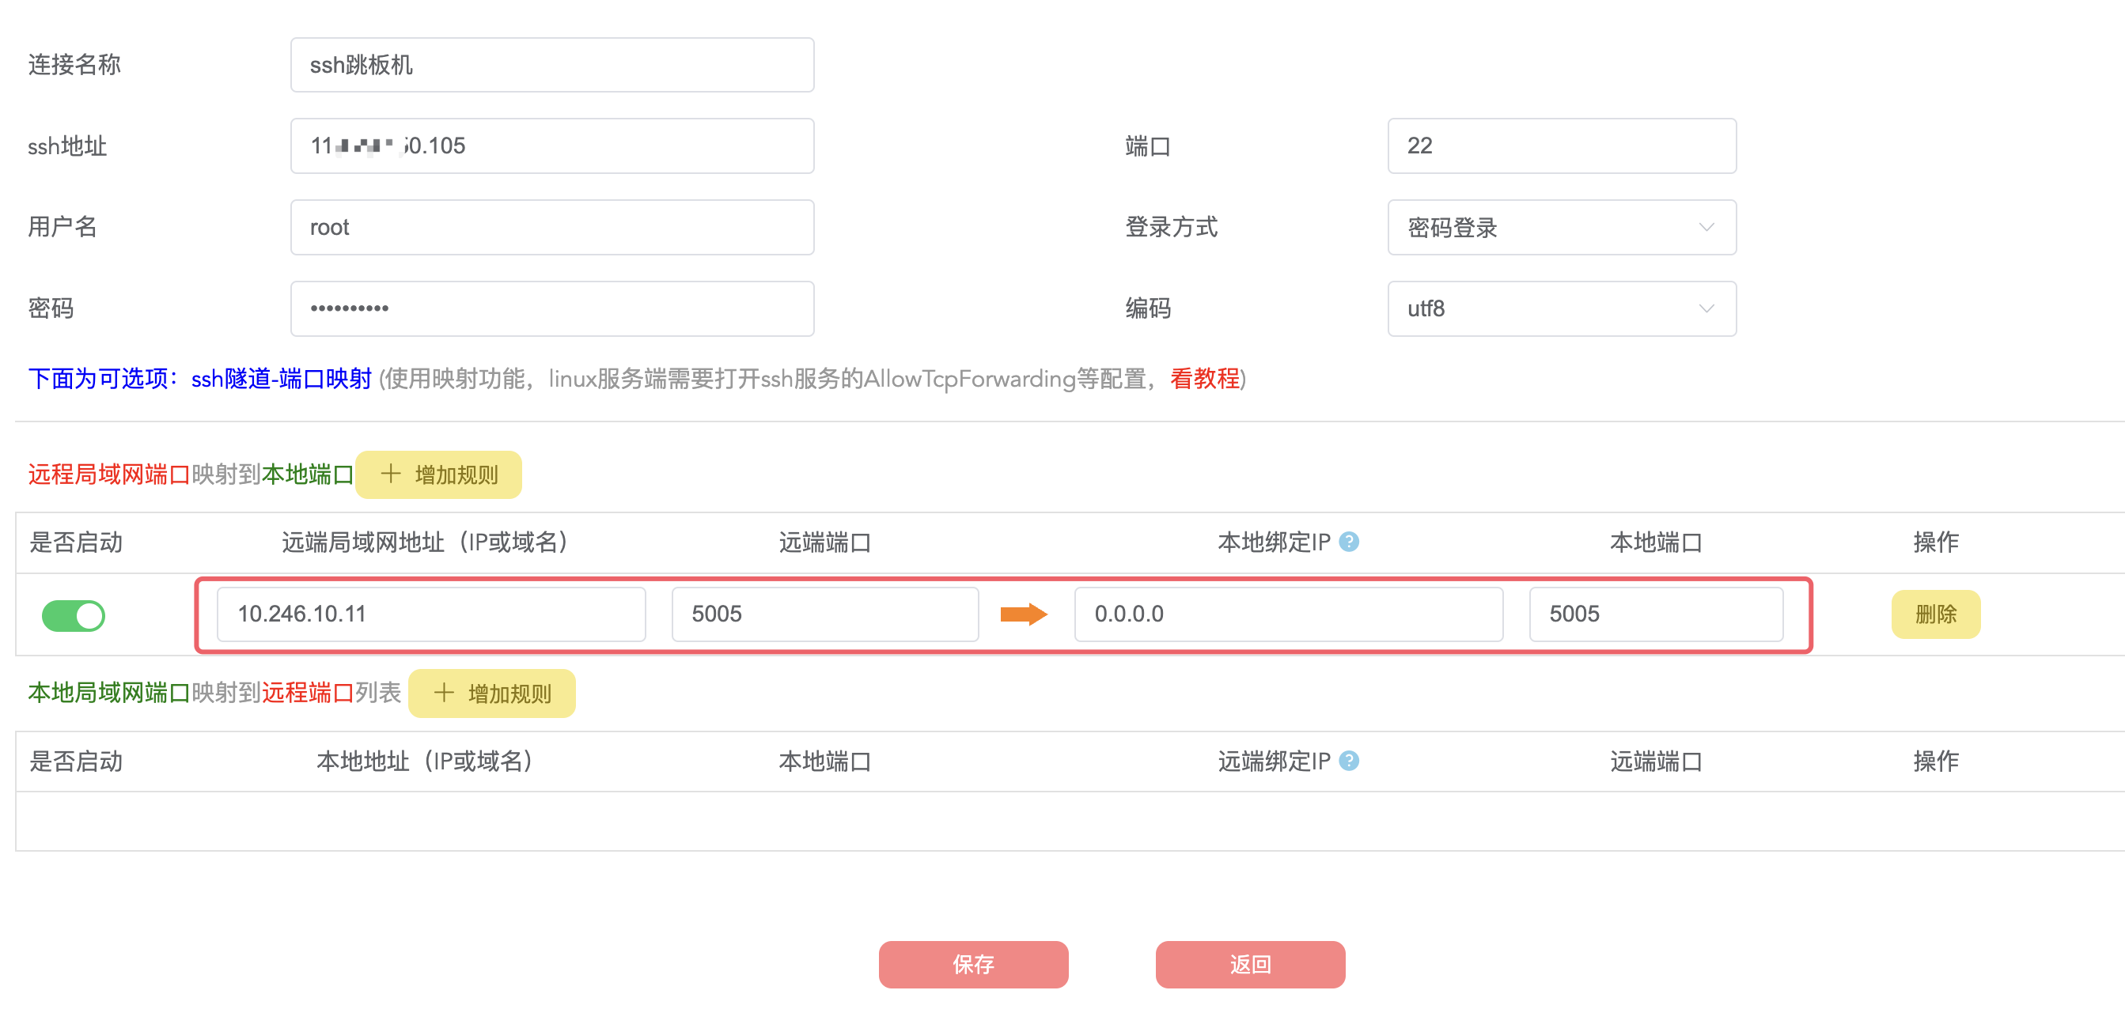2125x1028 pixels.
Task: Expand the 编码 dropdown showing utf8
Action: (1561, 308)
